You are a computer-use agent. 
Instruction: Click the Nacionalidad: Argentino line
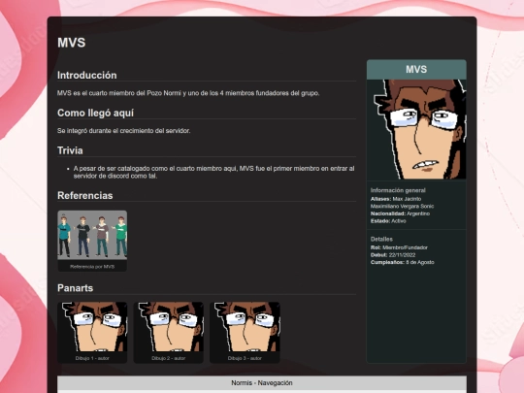click(x=400, y=213)
